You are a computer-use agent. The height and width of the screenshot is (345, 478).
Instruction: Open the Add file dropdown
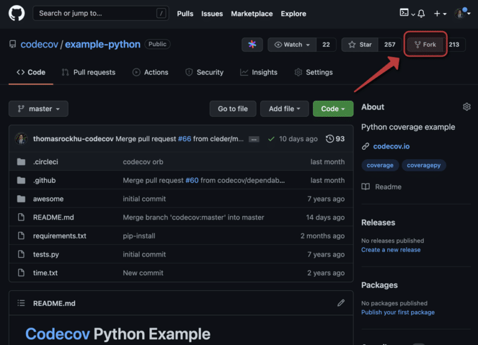[284, 109]
